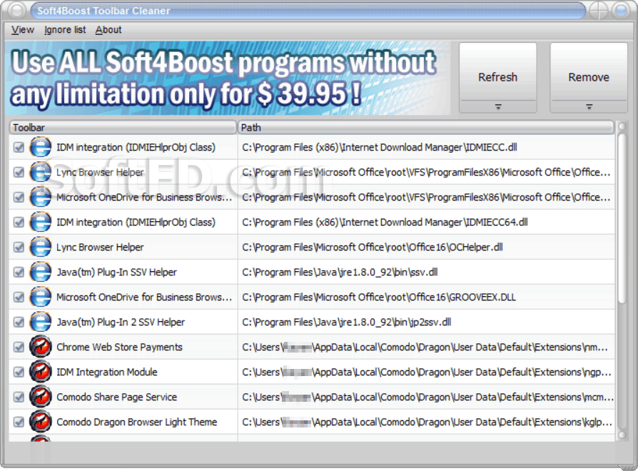Expand the dropdown arrow under Remove
638x471 pixels.
589,106
